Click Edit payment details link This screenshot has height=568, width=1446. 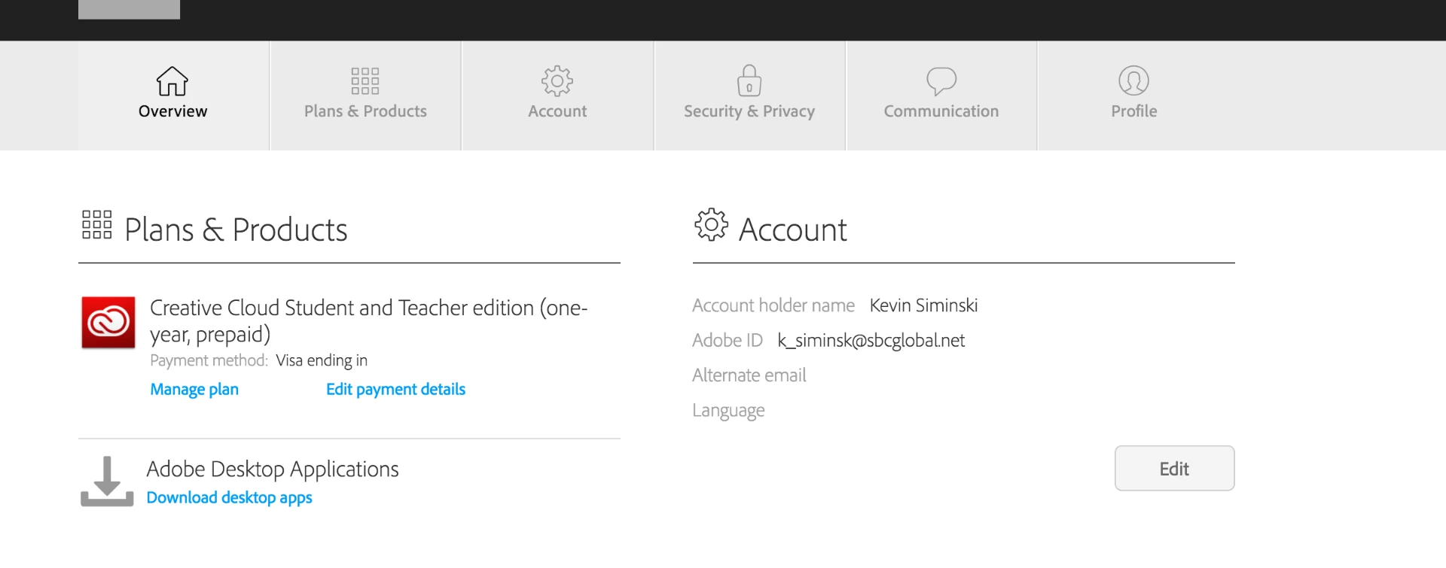click(395, 390)
